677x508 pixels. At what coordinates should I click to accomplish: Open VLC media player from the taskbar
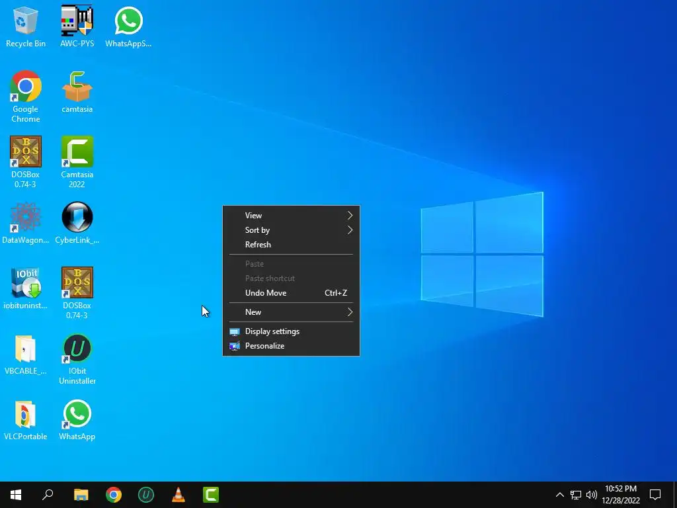[179, 495]
